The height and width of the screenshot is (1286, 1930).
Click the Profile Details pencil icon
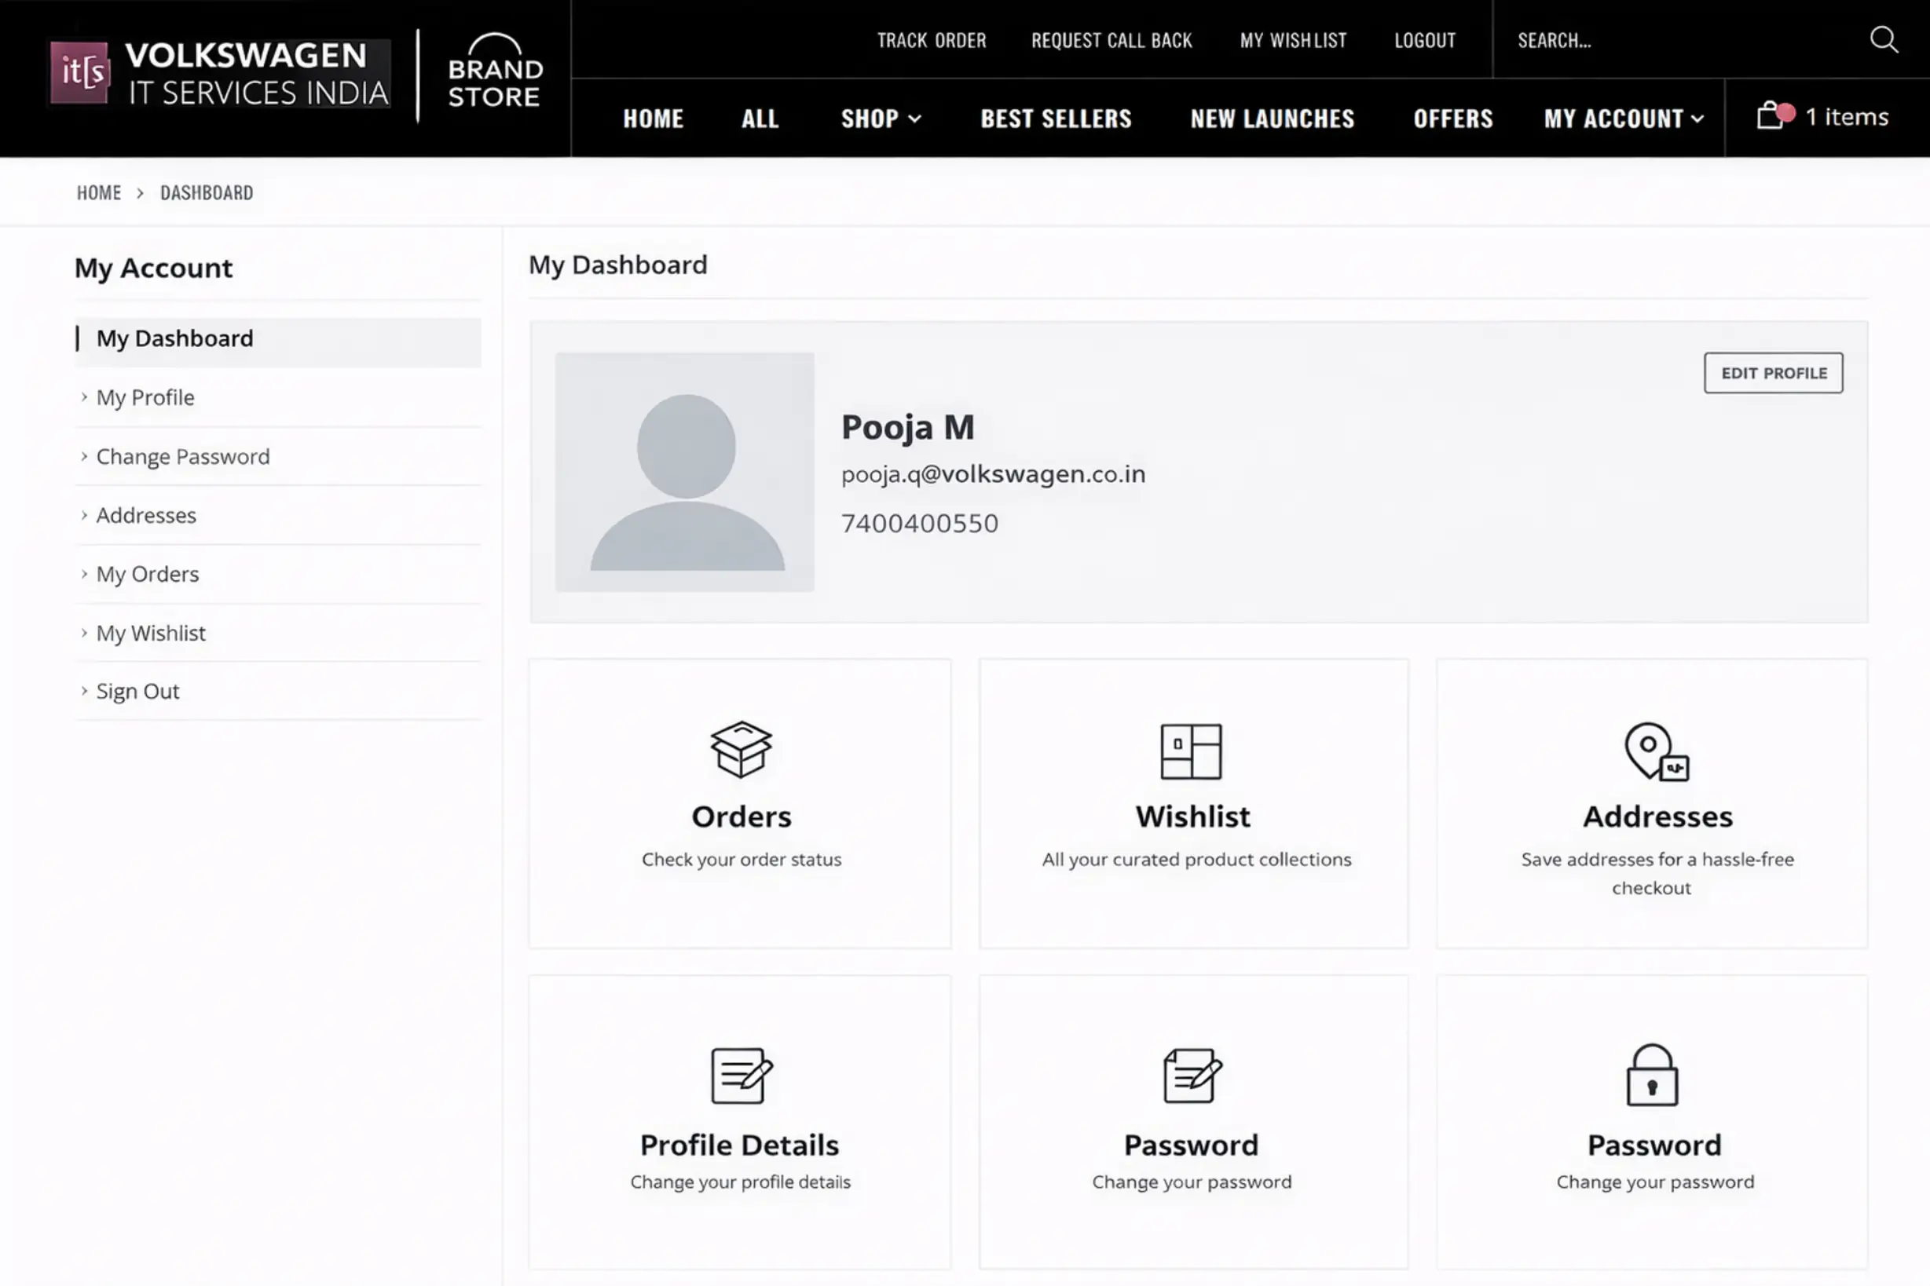[x=739, y=1077]
